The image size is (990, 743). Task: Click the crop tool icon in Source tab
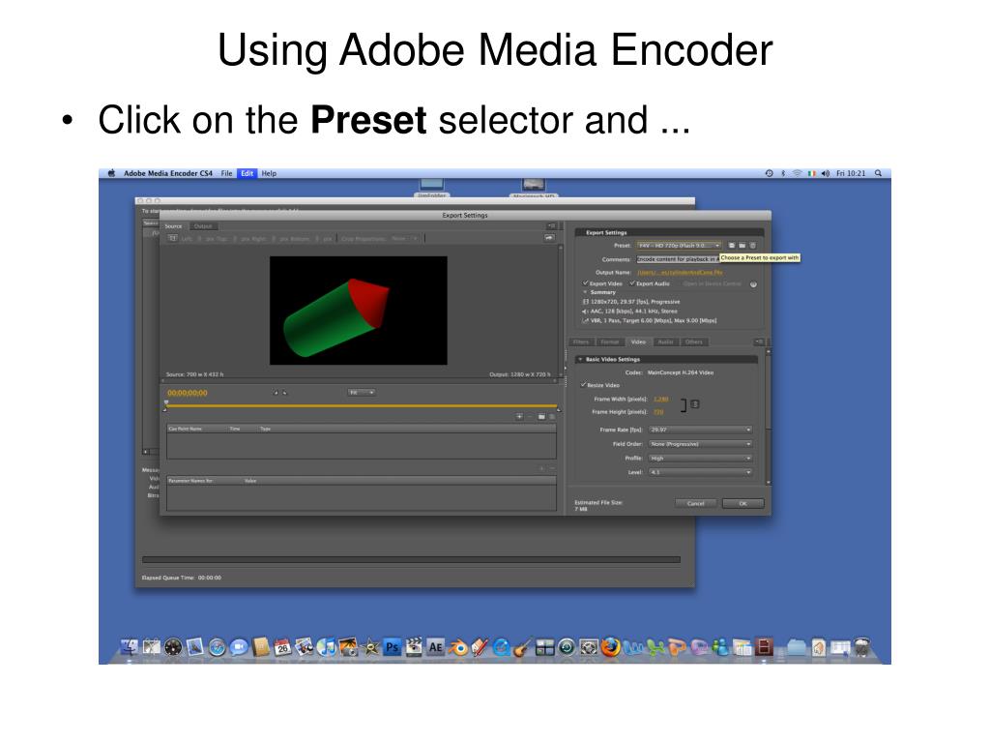(x=172, y=238)
